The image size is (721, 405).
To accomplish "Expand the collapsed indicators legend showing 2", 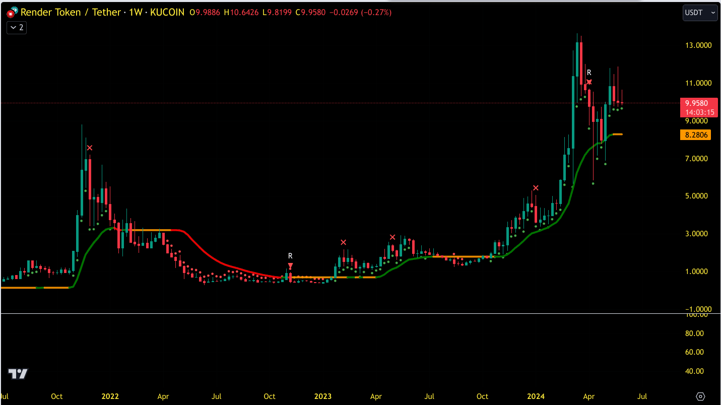I will pos(17,28).
